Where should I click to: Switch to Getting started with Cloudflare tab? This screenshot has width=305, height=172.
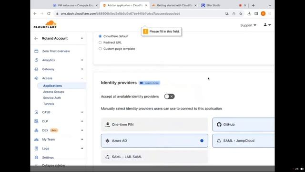174,5
